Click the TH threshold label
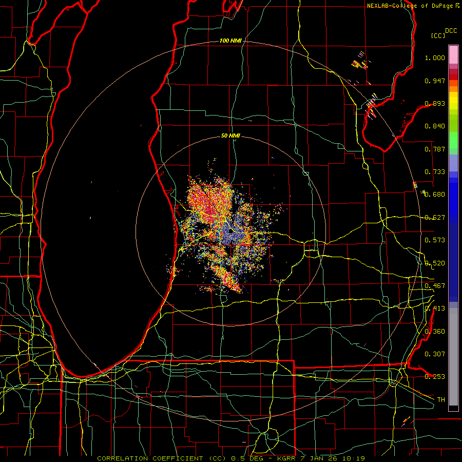 441,400
